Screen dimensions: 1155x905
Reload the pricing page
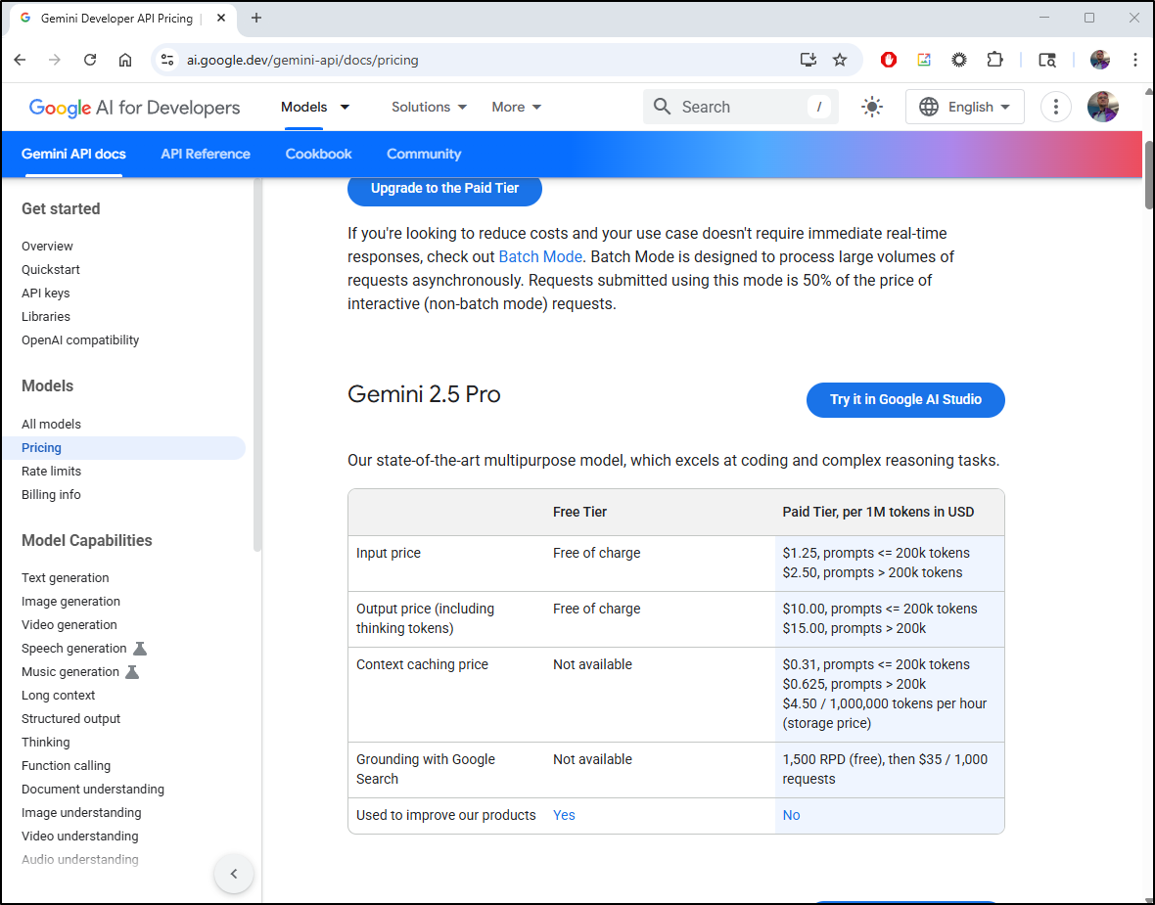(x=90, y=60)
